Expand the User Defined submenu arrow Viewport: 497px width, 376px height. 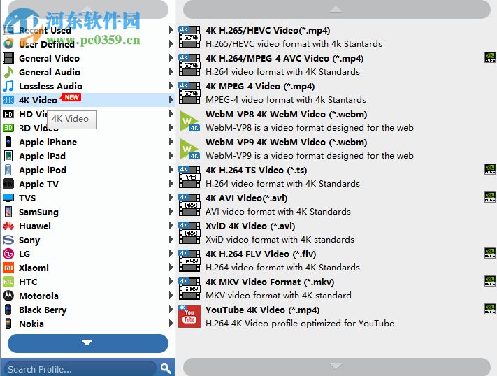point(171,44)
